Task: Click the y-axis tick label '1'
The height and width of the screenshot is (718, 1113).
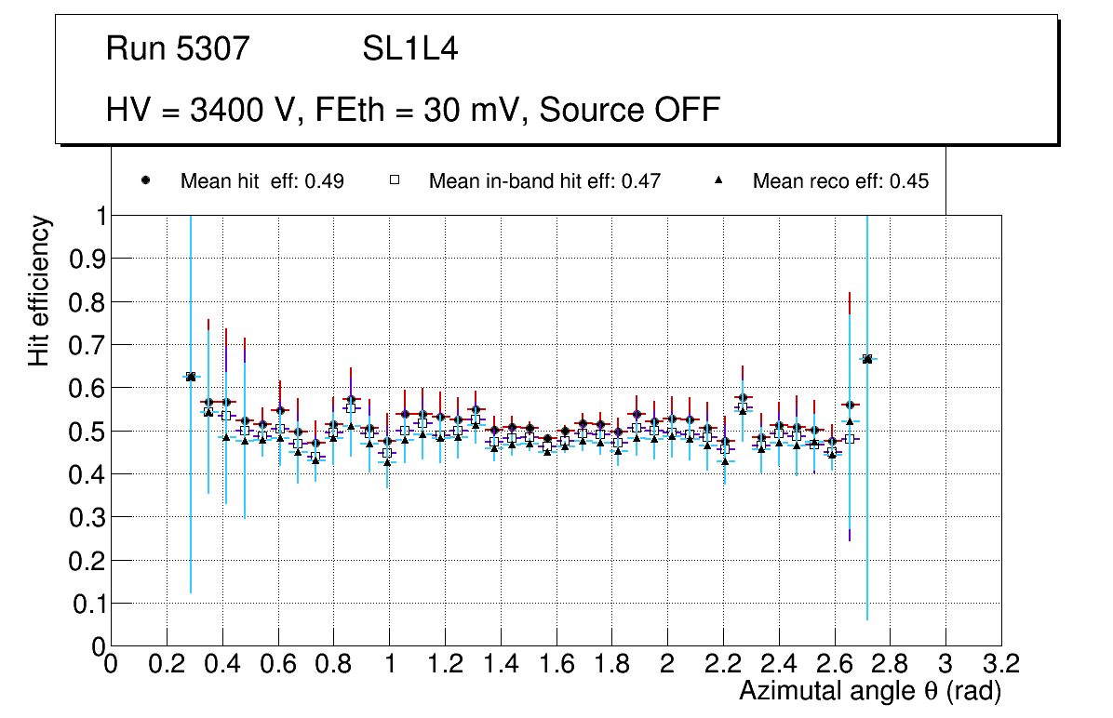Action: coord(98,216)
